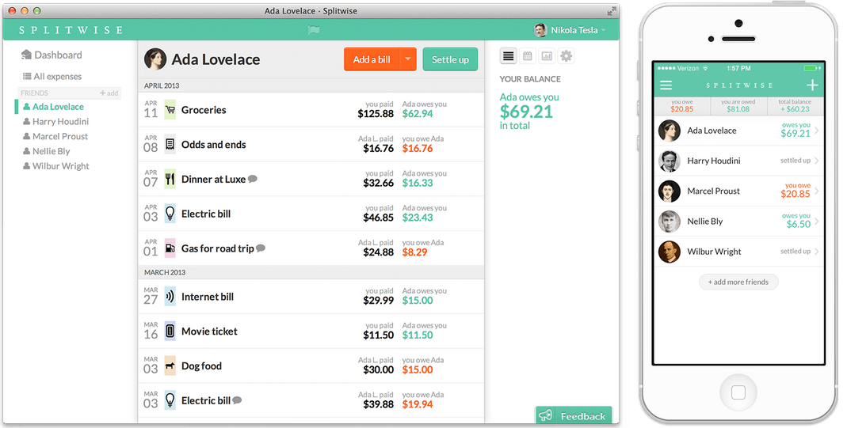Open Ada Lovelace chevron on phone

pyautogui.click(x=817, y=131)
